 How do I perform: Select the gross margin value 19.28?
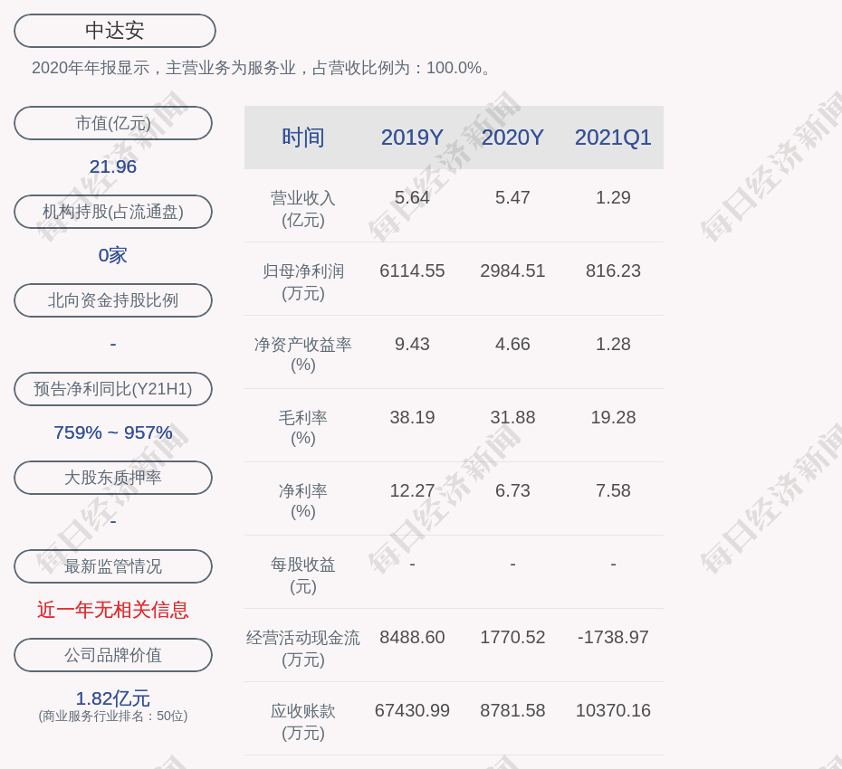coord(613,417)
